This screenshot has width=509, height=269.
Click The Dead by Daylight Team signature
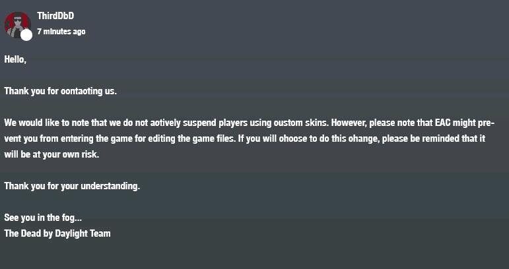(x=57, y=233)
